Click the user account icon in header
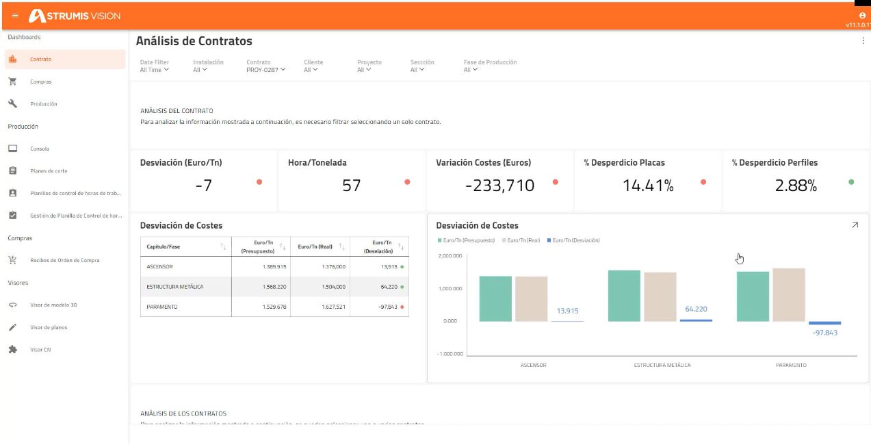This screenshot has width=871, height=447. (x=862, y=15)
